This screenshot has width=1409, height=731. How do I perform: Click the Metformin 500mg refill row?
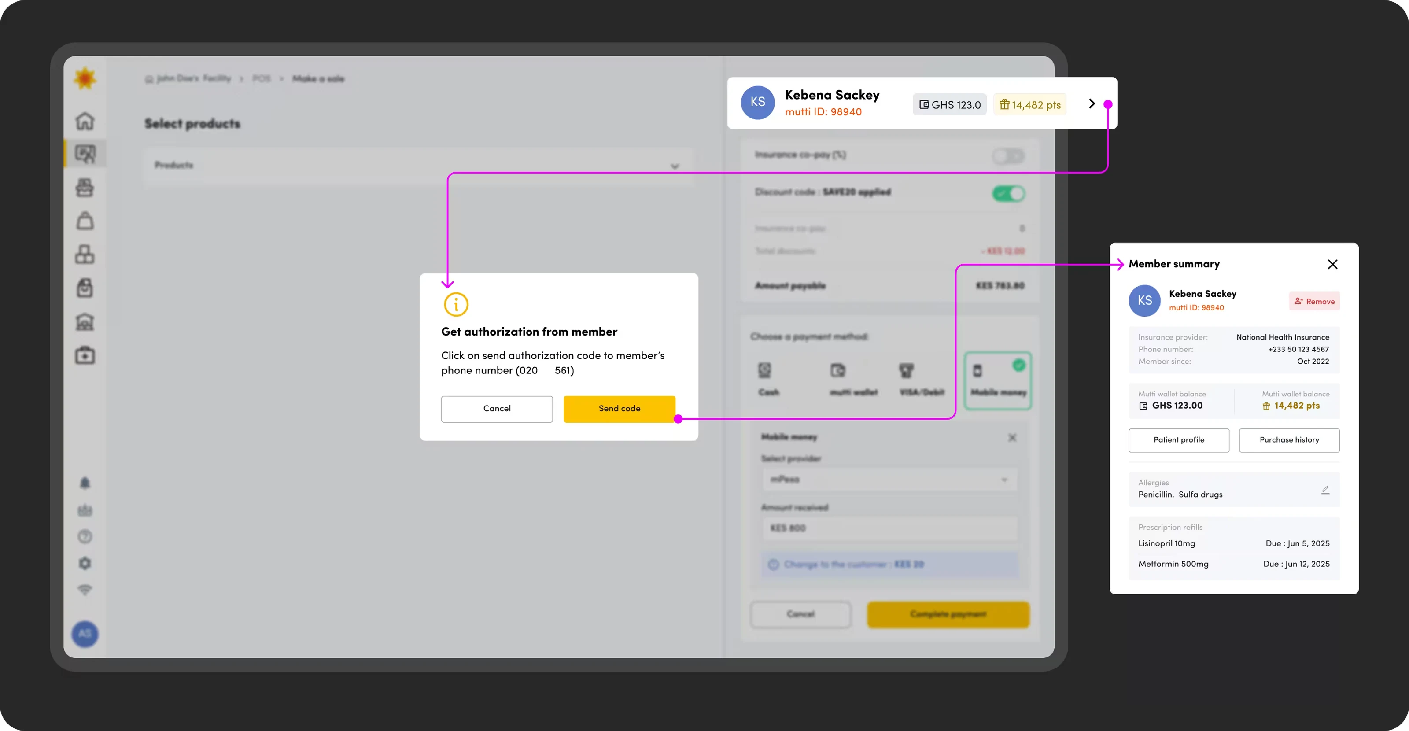1234,564
